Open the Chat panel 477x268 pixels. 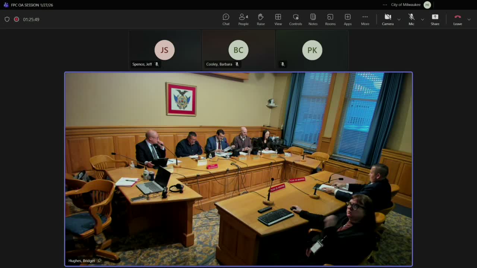226,19
